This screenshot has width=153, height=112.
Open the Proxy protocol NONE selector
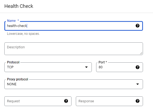pos(74,84)
